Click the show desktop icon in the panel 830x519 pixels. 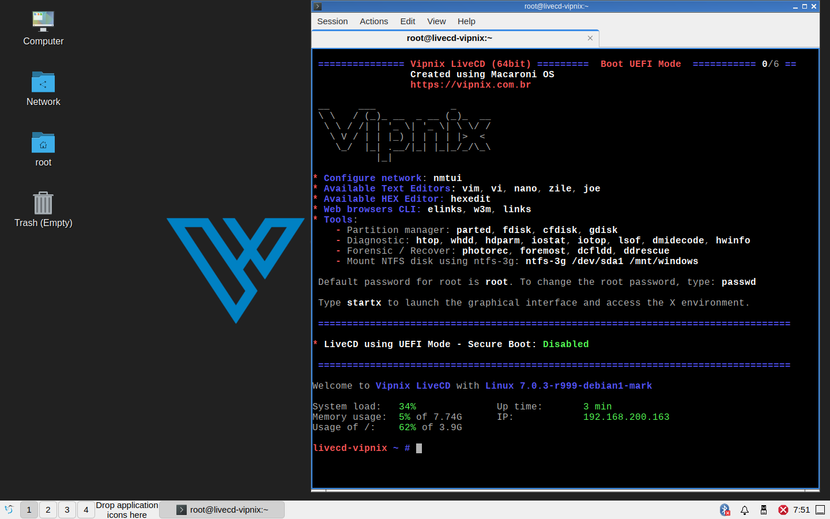(x=820, y=510)
